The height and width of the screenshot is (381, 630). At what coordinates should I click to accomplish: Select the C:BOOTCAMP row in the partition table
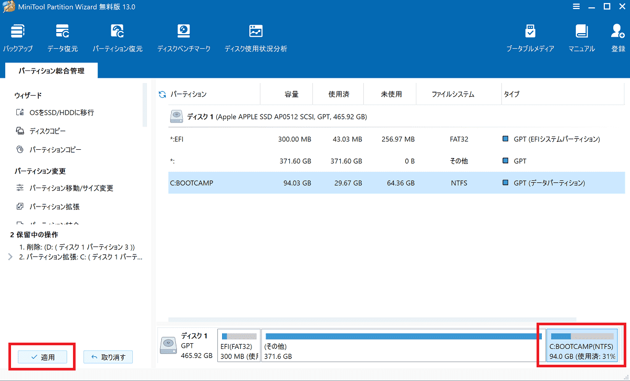(x=396, y=183)
